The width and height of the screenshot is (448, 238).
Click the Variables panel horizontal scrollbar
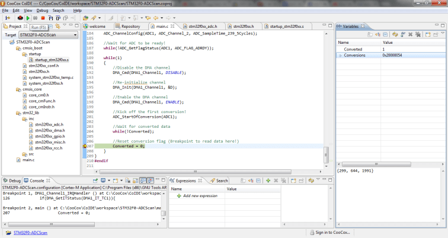coord(376,165)
